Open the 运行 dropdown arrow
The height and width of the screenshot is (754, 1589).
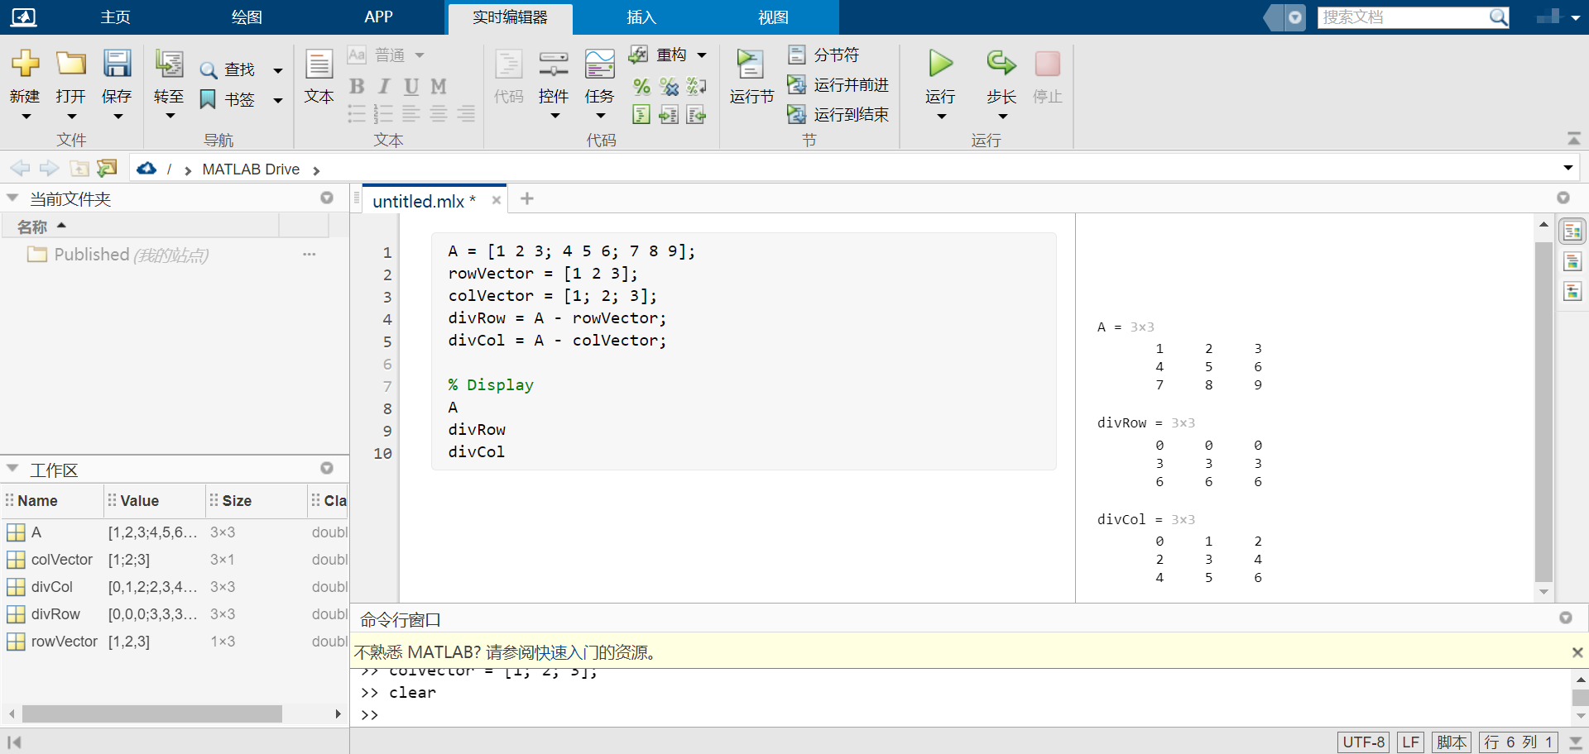[x=941, y=117]
